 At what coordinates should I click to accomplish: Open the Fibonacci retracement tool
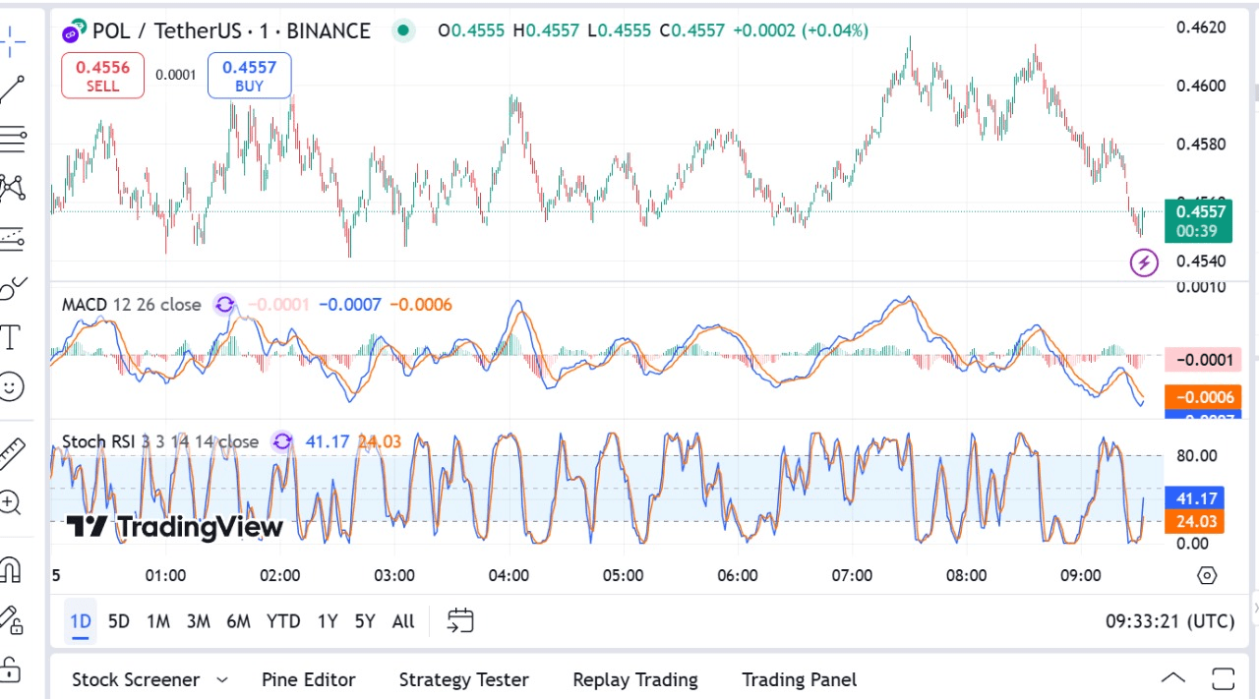pos(12,139)
